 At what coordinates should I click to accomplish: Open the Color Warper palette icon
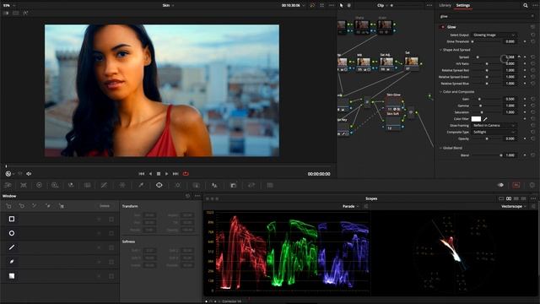122,185
